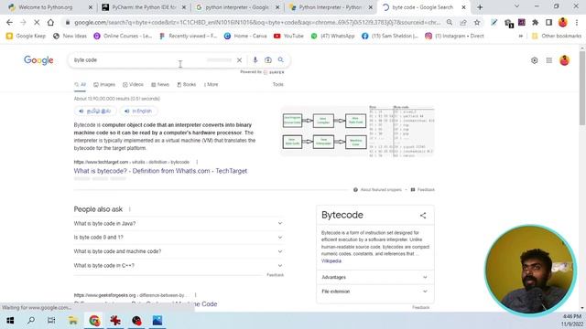Open Photos app on taskbar

coord(157,321)
